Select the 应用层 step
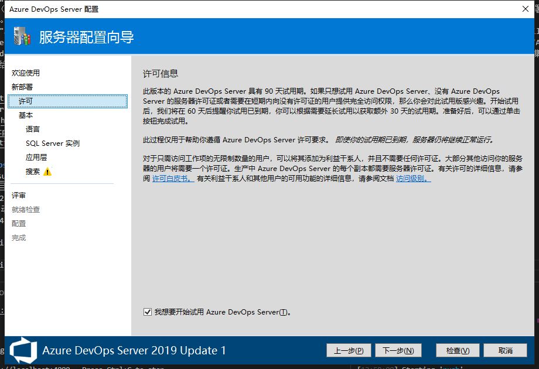 (36, 158)
